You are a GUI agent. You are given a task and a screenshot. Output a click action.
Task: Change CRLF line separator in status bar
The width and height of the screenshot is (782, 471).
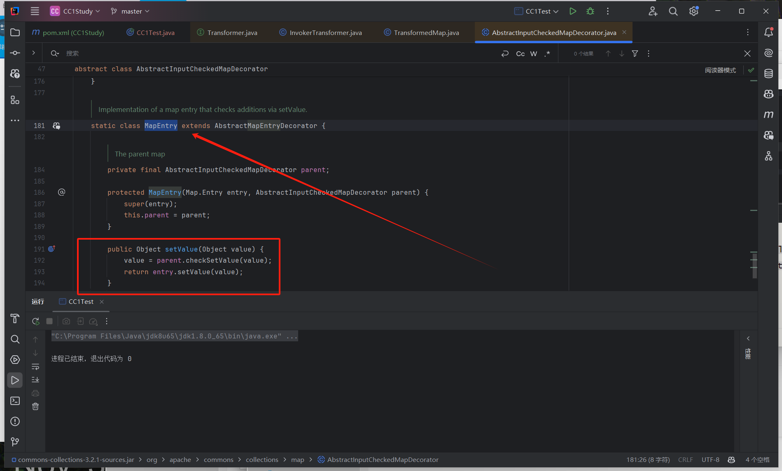click(686, 459)
